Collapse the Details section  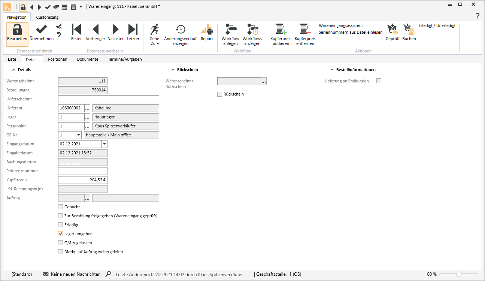(14, 70)
